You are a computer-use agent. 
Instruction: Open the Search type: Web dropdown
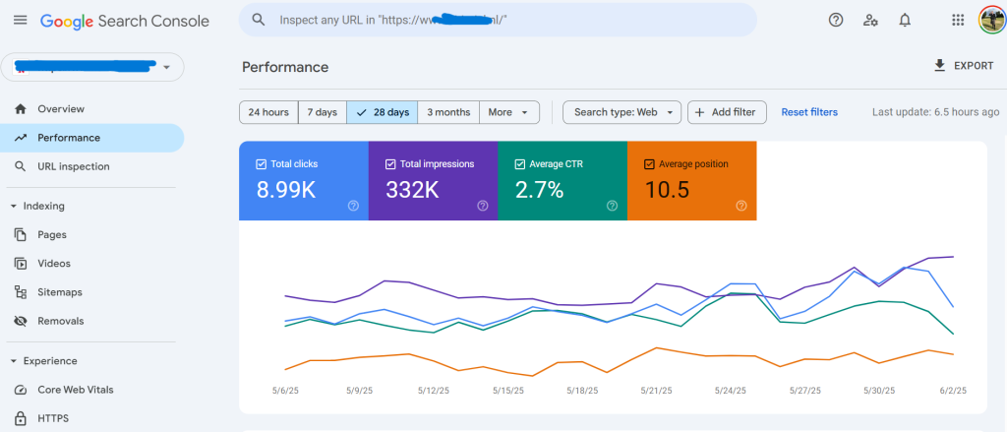point(622,112)
